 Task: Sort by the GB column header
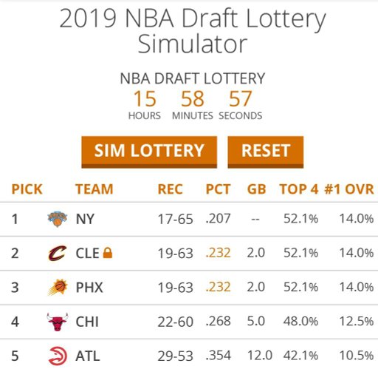tap(256, 189)
